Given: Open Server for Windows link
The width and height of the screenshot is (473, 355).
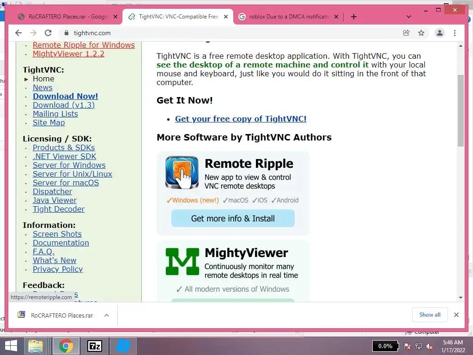Looking at the screenshot, I should [x=69, y=165].
